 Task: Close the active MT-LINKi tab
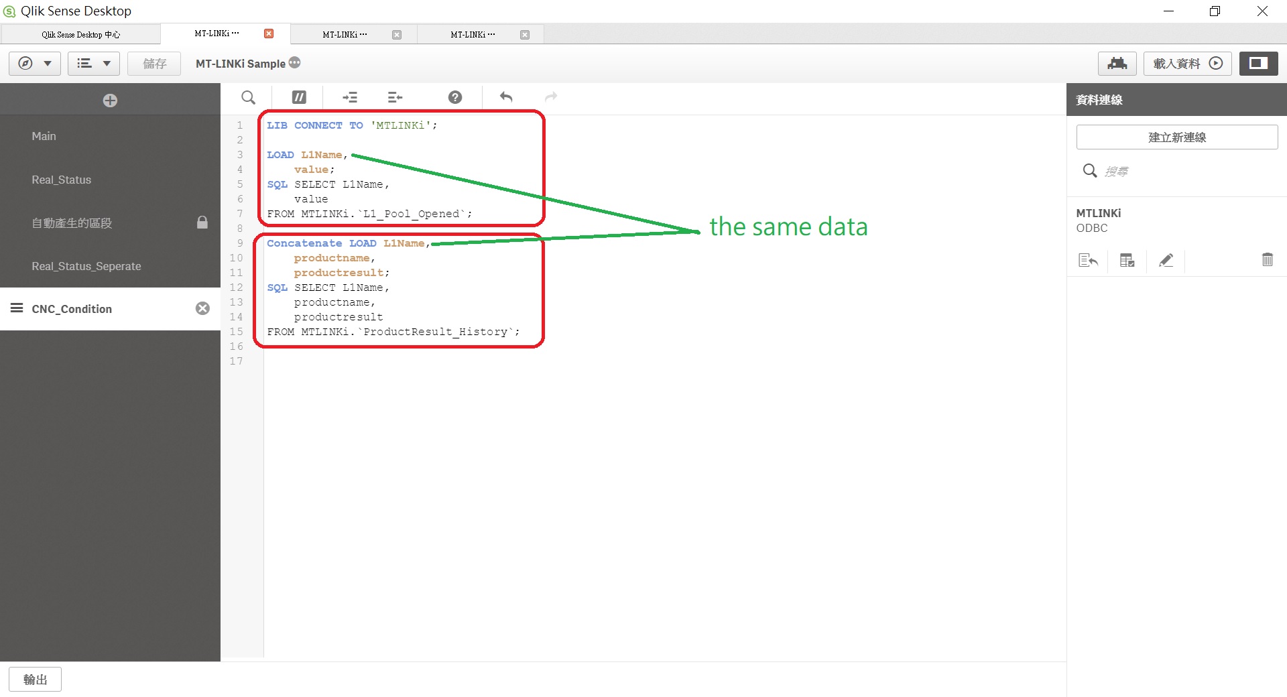click(269, 34)
